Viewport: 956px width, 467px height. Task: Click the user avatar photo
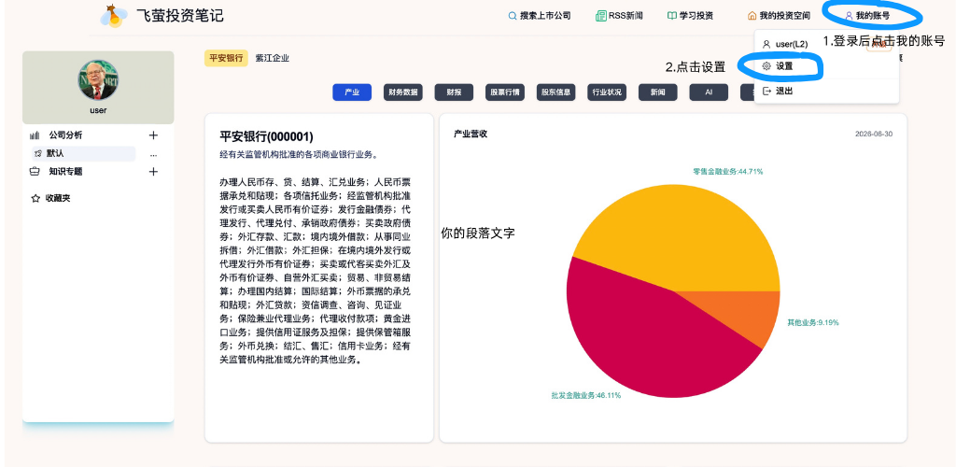point(98,80)
